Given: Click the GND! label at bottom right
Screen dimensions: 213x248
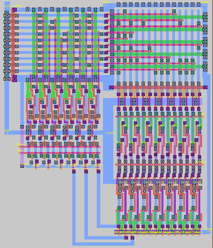Looking at the screenshot, I should click(208, 229).
